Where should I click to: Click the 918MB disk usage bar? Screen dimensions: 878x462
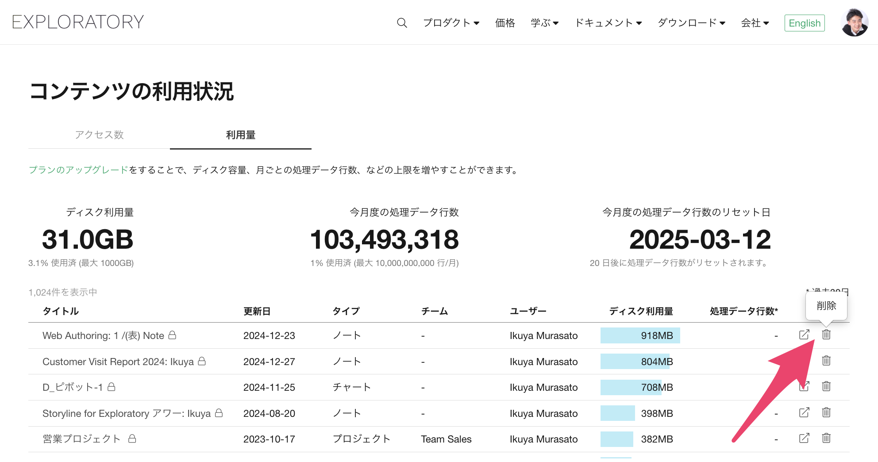click(x=640, y=335)
